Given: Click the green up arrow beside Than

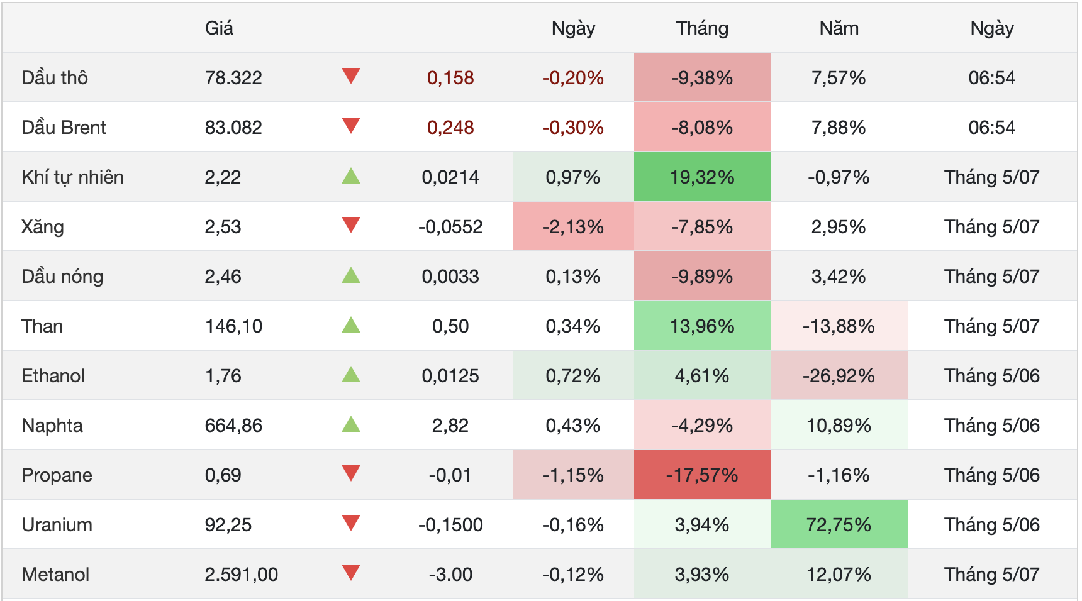Looking at the screenshot, I should (x=351, y=324).
